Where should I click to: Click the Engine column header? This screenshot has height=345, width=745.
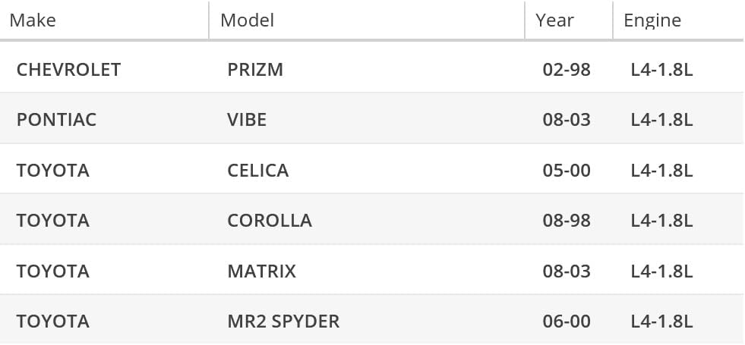[652, 20]
